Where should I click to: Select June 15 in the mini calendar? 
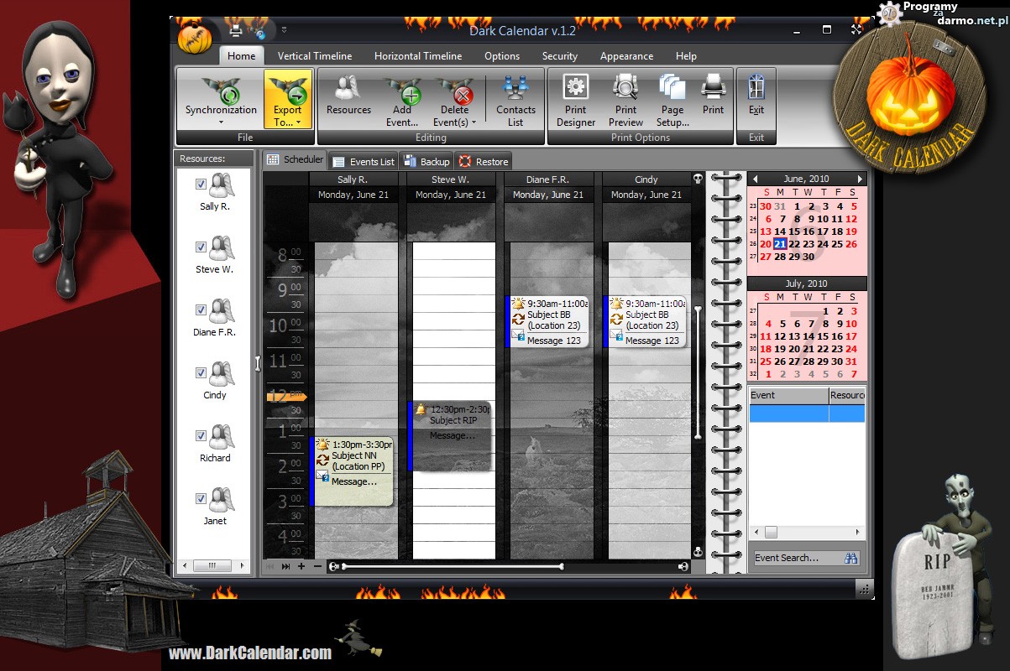pyautogui.click(x=794, y=231)
